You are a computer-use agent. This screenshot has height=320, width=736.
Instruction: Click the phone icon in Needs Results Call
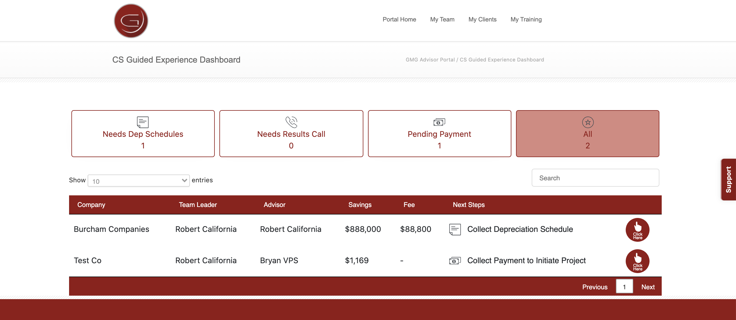pos(291,122)
